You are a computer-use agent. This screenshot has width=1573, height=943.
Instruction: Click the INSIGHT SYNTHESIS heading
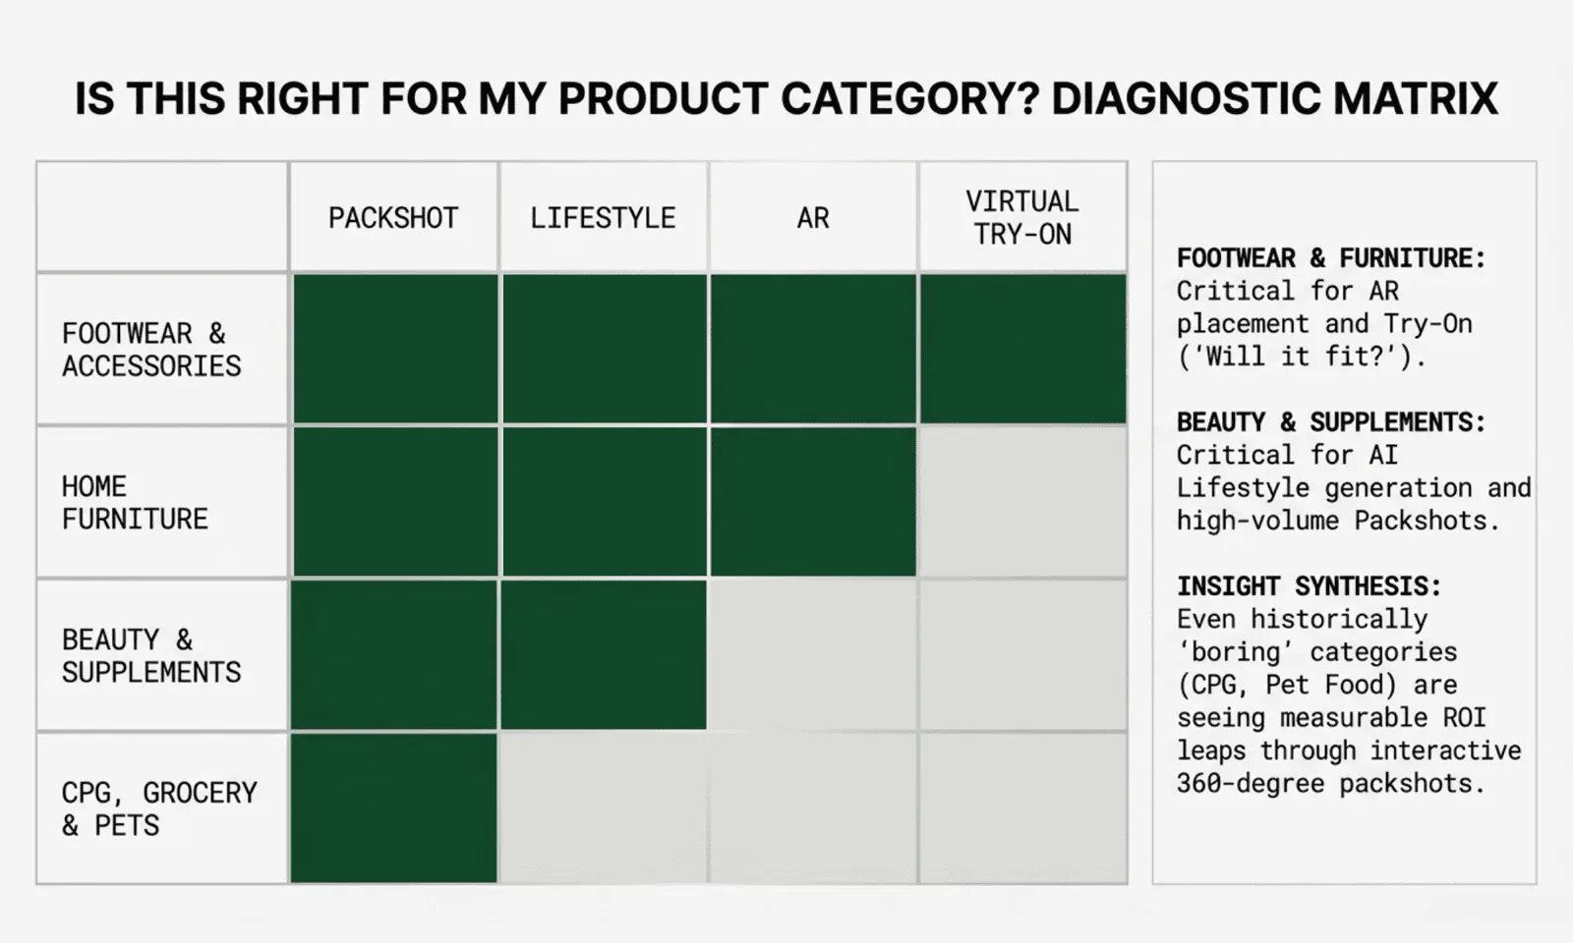click(x=1309, y=586)
